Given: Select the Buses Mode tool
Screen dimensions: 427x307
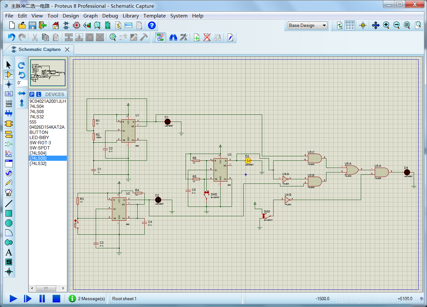Looking at the screenshot, I should 9,113.
